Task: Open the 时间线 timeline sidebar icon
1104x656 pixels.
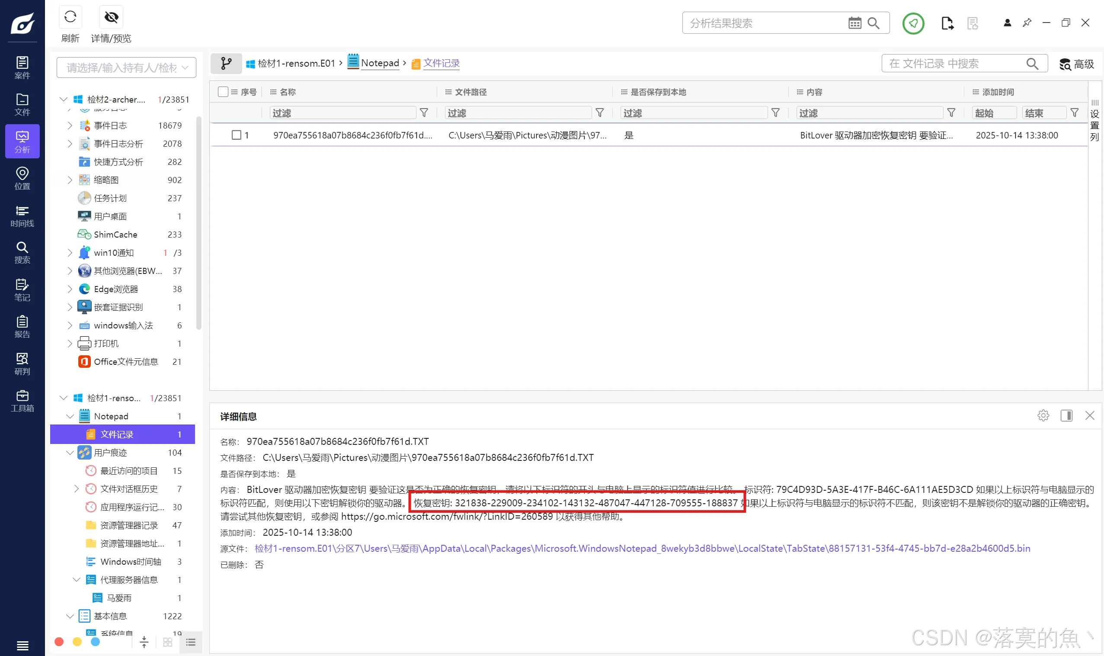Action: [x=22, y=216]
